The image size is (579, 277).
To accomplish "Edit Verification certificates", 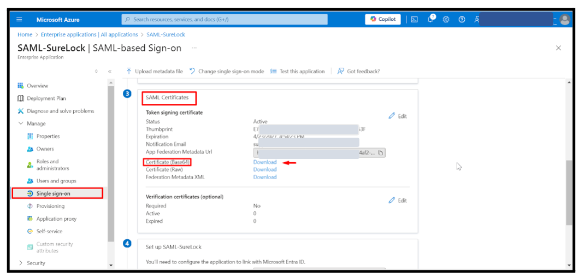I will coord(398,201).
